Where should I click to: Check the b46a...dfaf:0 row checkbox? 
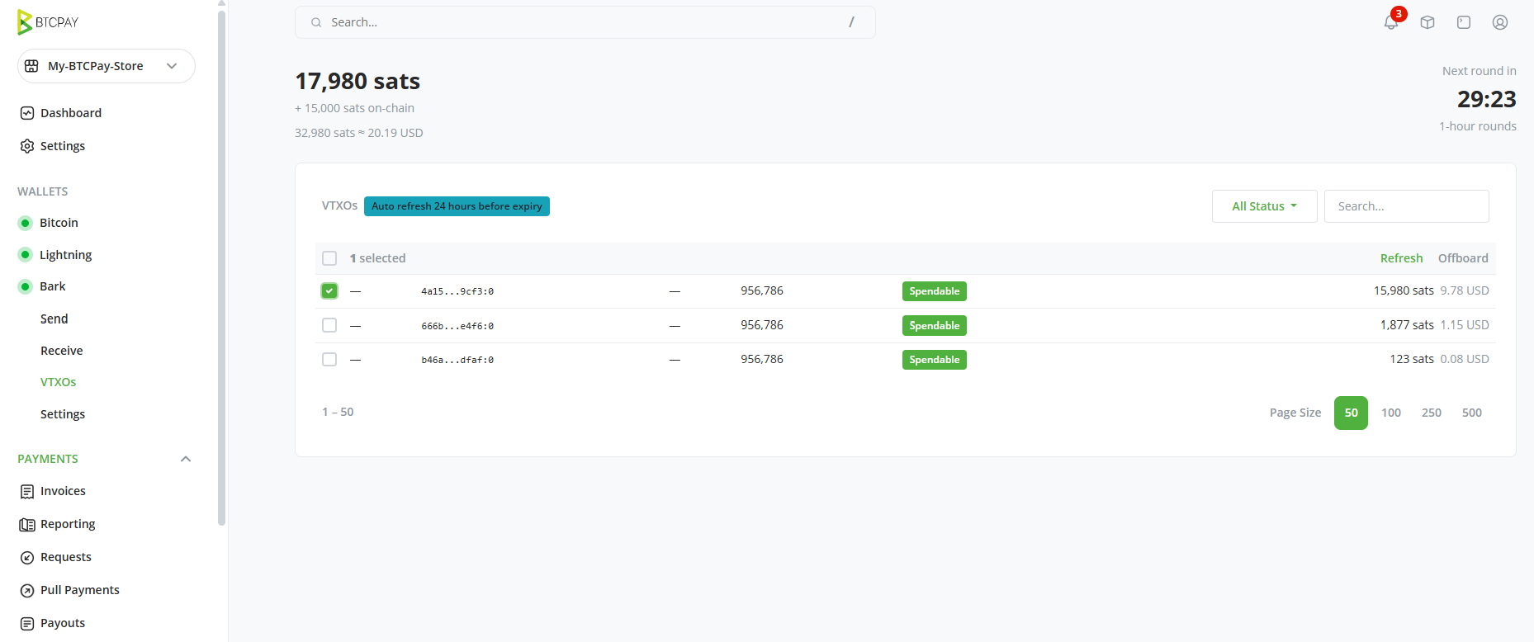tap(329, 359)
